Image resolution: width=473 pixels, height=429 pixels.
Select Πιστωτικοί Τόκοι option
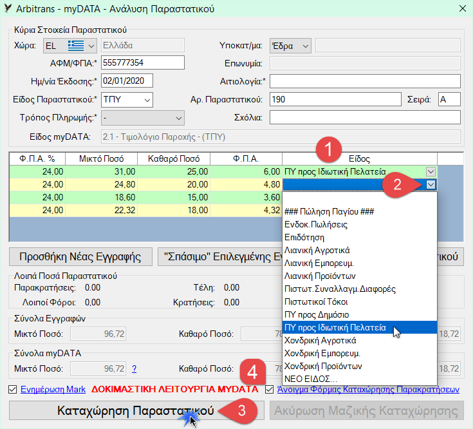[x=360, y=302]
